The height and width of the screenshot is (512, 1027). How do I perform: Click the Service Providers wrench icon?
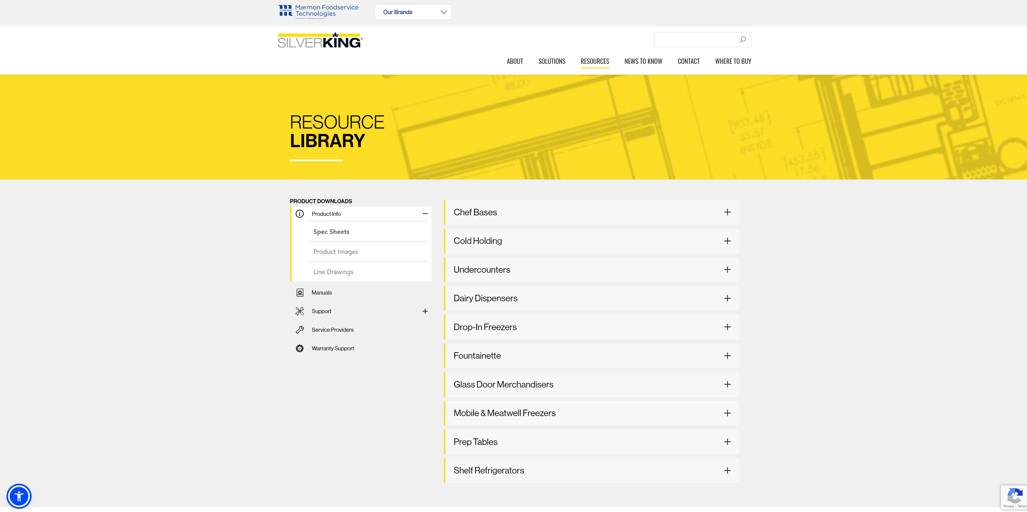click(300, 330)
